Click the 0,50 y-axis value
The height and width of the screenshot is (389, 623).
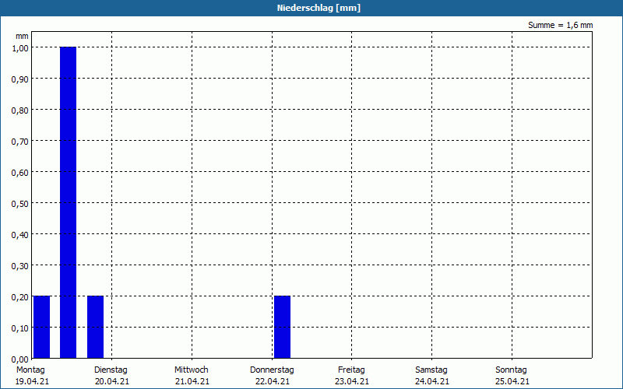tap(20, 204)
